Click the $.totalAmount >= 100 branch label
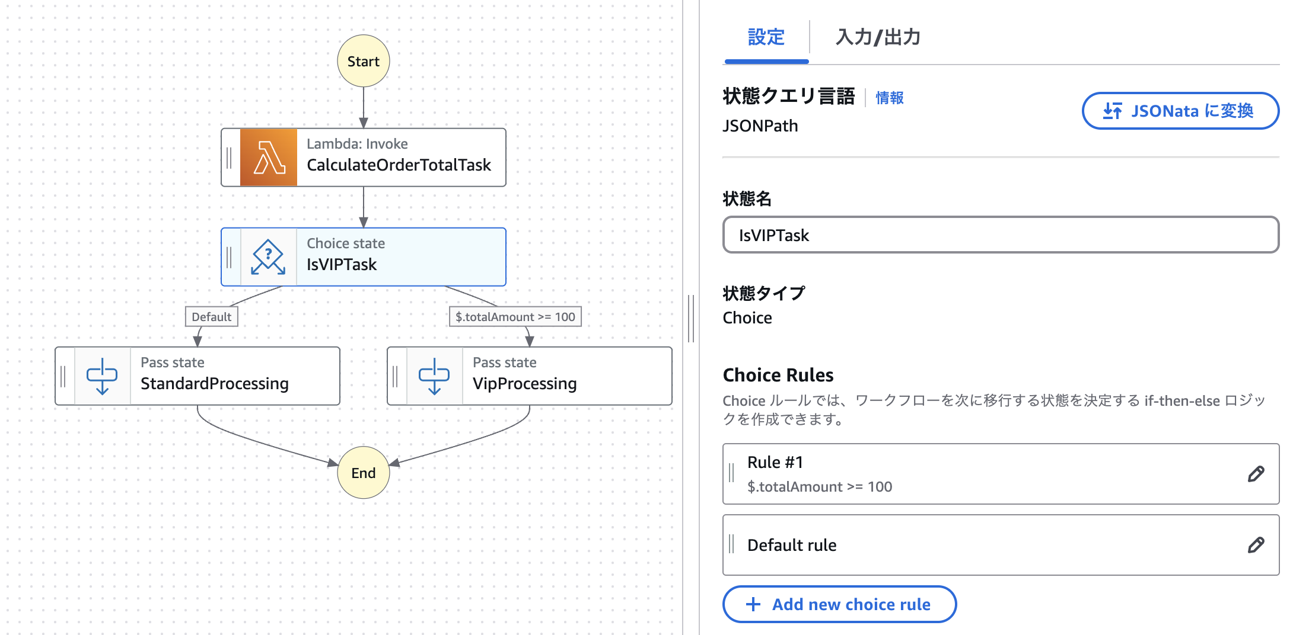 click(x=515, y=317)
